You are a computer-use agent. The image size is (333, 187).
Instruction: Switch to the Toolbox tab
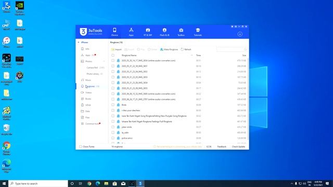click(181, 32)
